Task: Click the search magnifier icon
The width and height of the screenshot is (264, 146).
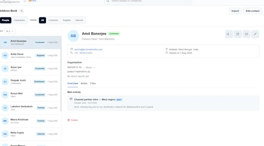Action: (x=108, y=1)
